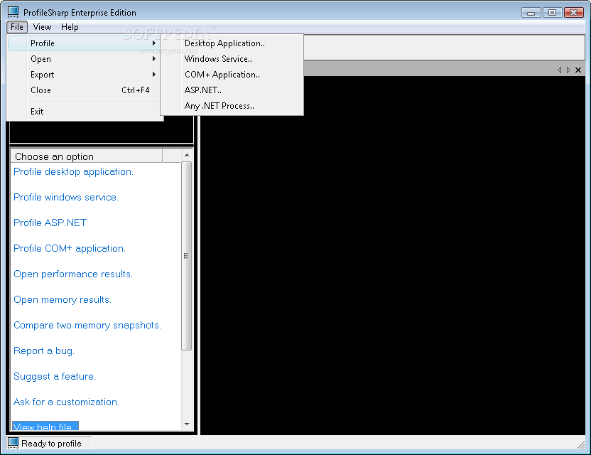591x455 pixels.
Task: Click the options list scroll up arrow
Action: point(187,155)
